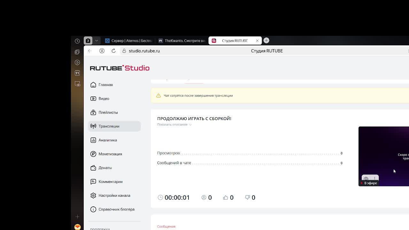Open the Видео section

(x=114, y=98)
